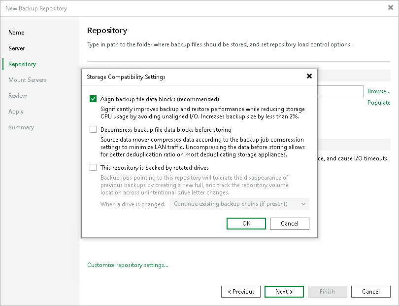Screen dimensions: 399x306
Task: Enable Decompress backup file data blocks before storing
Action: point(93,129)
